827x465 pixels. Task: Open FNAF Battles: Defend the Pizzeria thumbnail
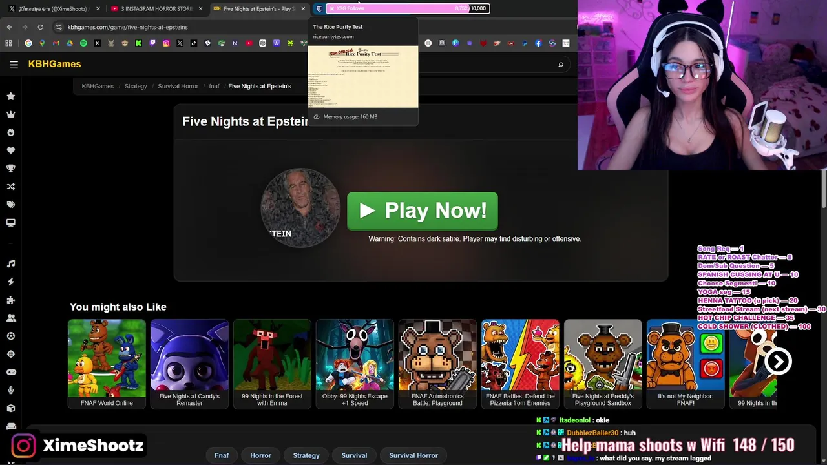520,364
